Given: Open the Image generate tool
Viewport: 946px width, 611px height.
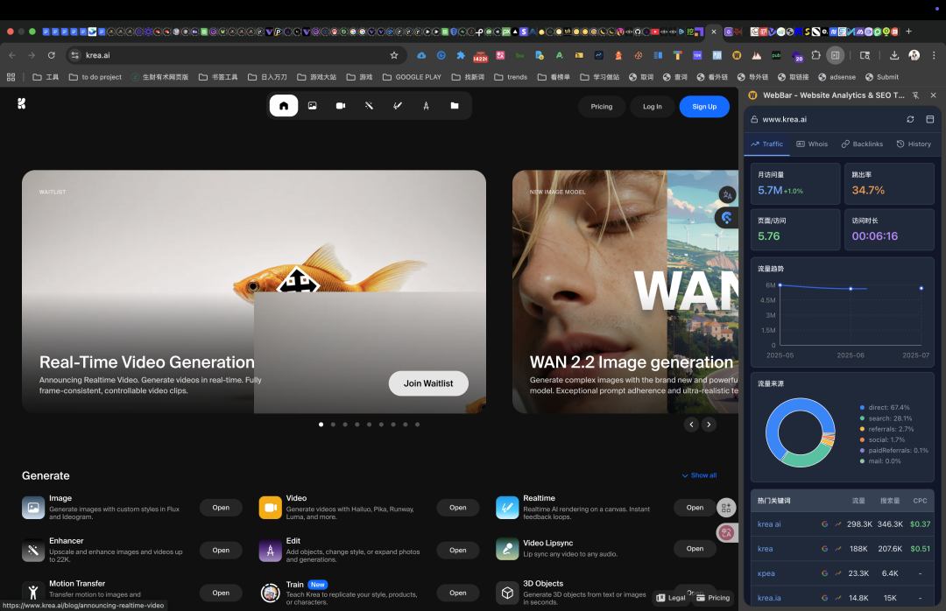Looking at the screenshot, I should (221, 508).
